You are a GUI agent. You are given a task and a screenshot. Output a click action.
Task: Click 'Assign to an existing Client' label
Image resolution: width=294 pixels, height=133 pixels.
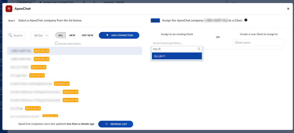177,34
